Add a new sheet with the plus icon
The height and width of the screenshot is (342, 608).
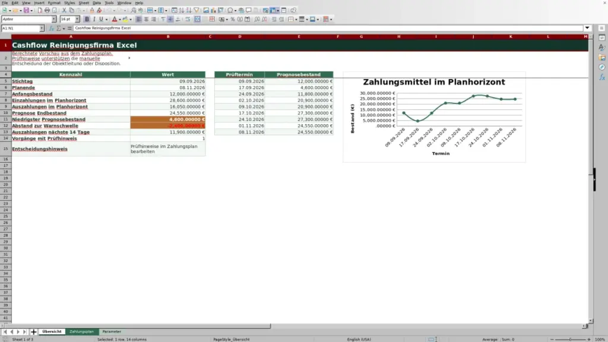coord(33,332)
